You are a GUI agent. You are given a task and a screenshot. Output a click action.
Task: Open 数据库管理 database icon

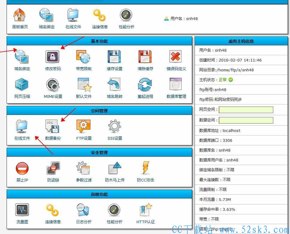coord(176,84)
